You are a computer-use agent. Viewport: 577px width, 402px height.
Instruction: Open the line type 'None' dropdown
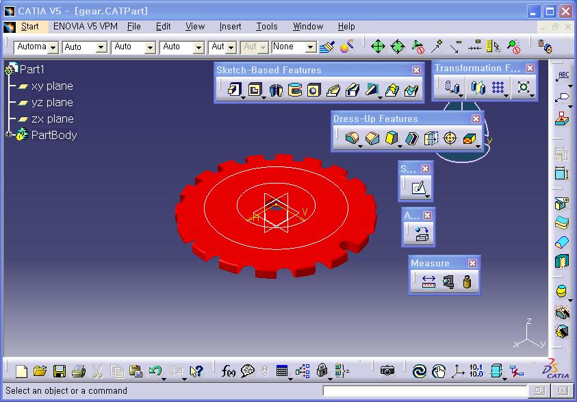pos(311,47)
